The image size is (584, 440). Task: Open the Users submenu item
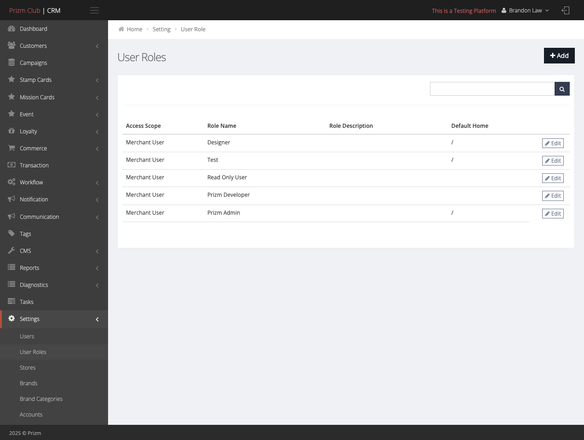54,336
